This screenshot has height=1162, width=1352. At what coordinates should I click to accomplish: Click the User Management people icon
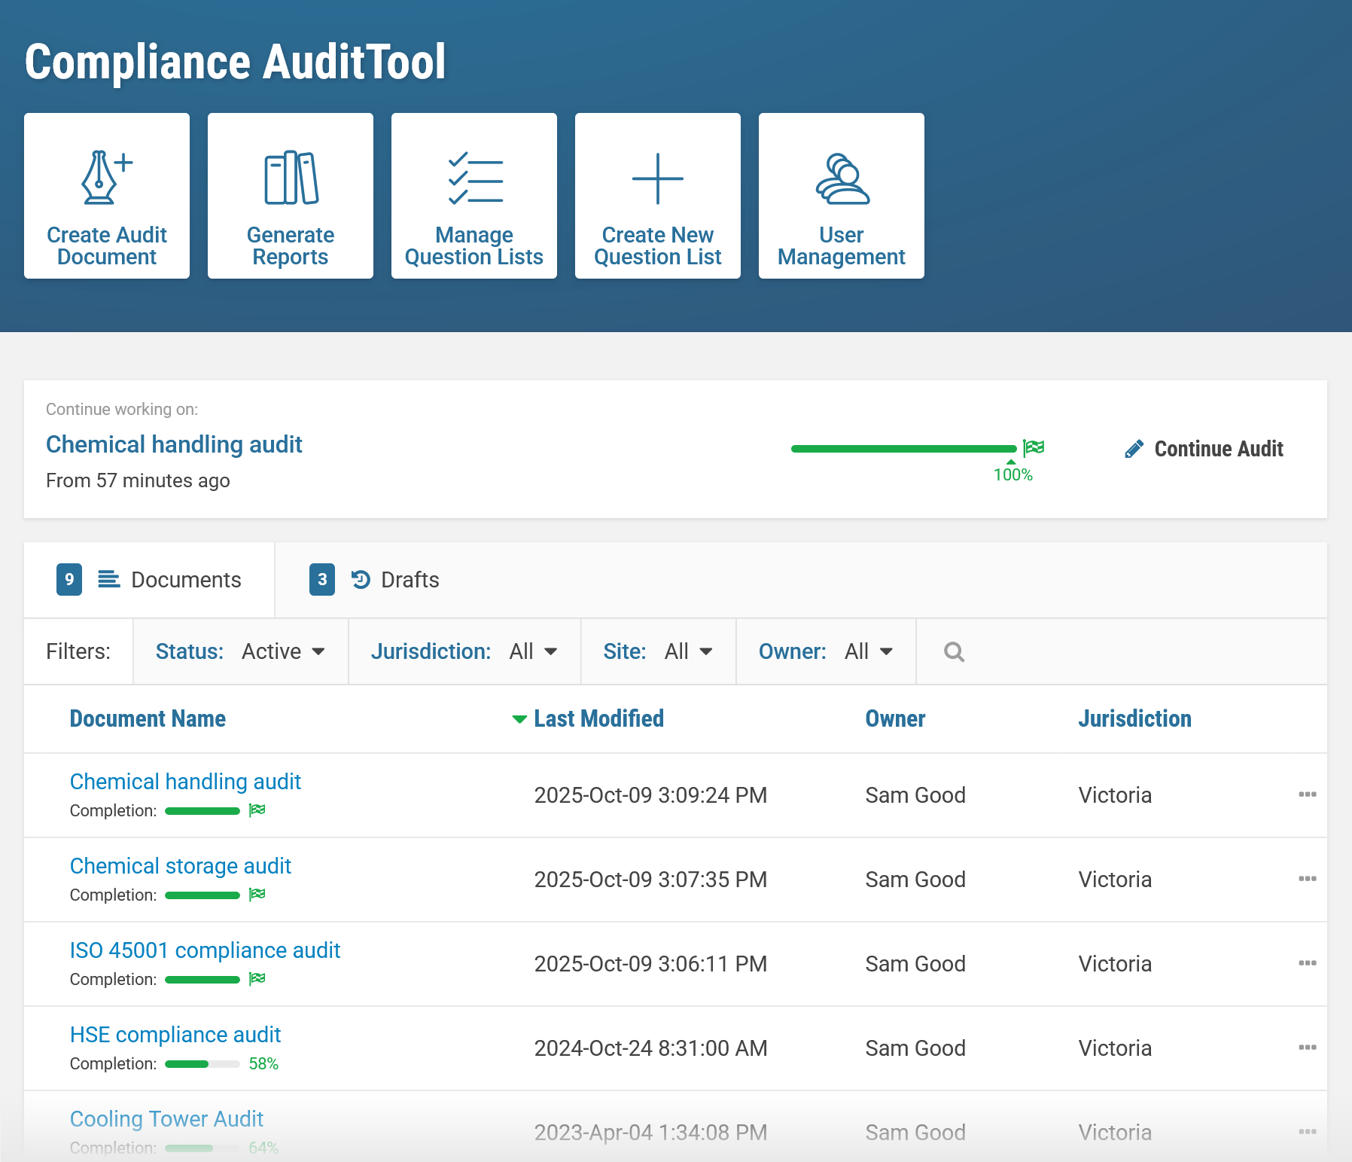tap(842, 178)
